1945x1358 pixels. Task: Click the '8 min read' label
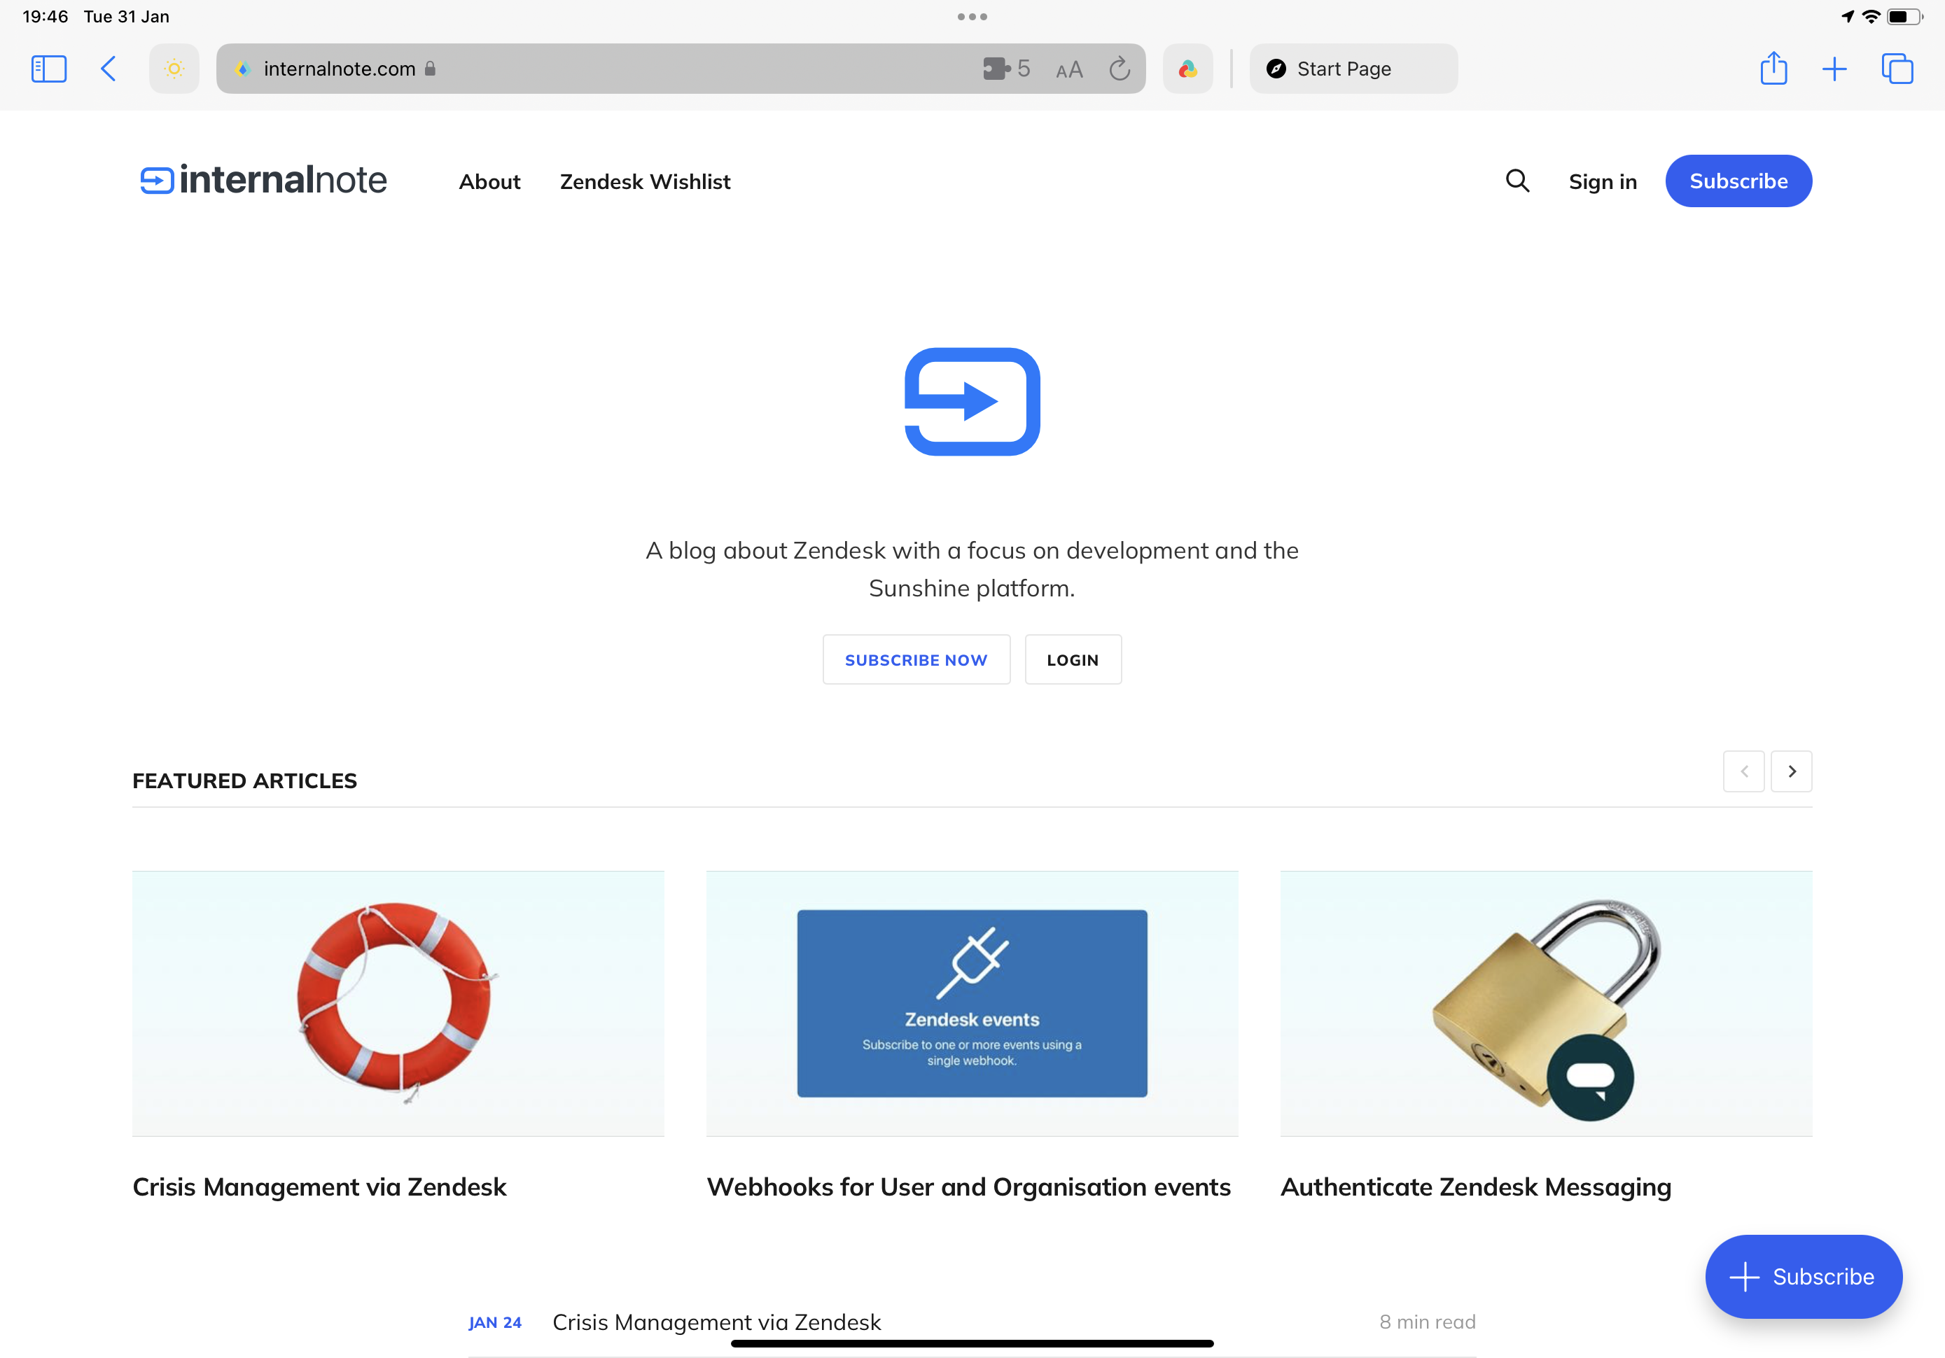(1428, 1322)
